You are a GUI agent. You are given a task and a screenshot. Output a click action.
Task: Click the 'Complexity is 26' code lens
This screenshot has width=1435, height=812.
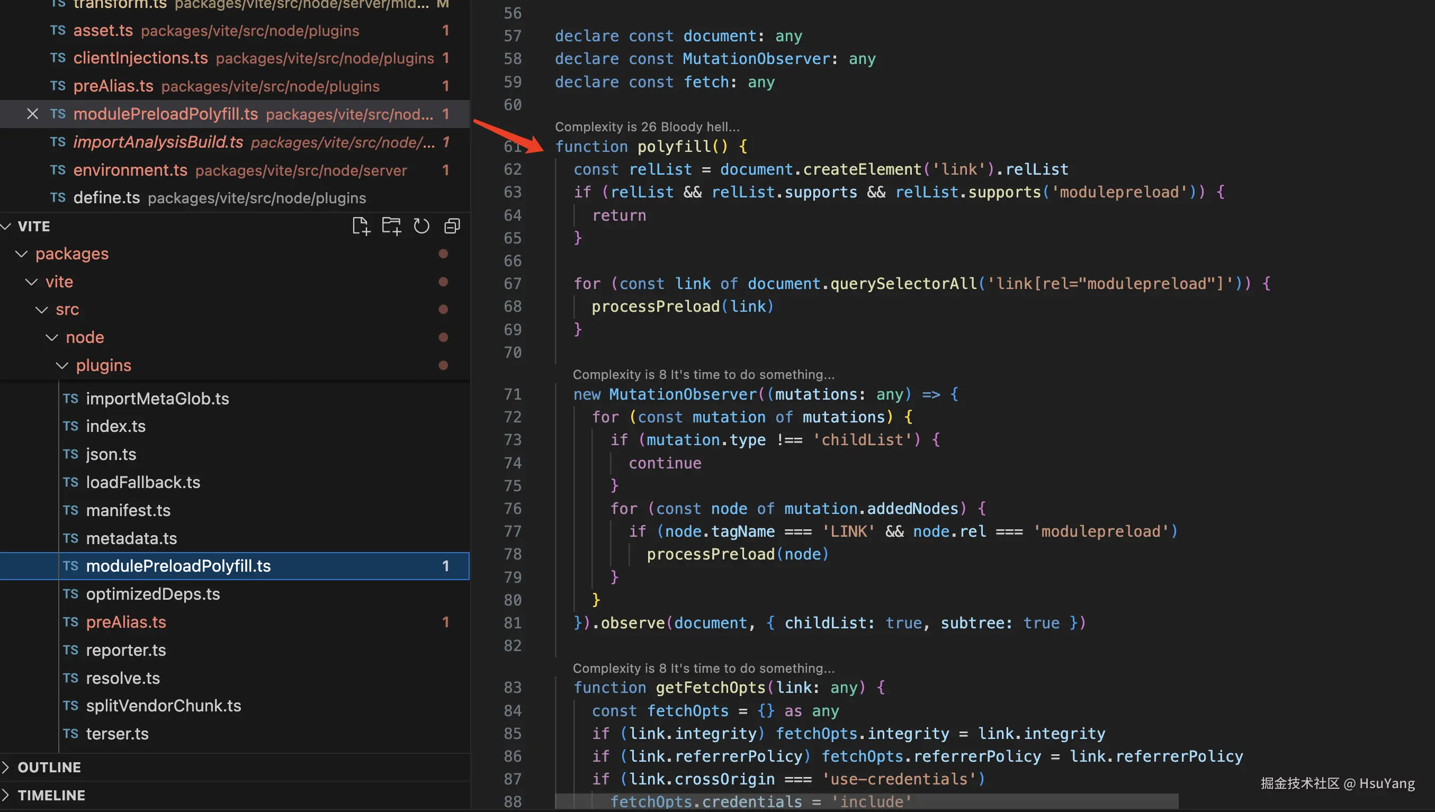coord(647,127)
